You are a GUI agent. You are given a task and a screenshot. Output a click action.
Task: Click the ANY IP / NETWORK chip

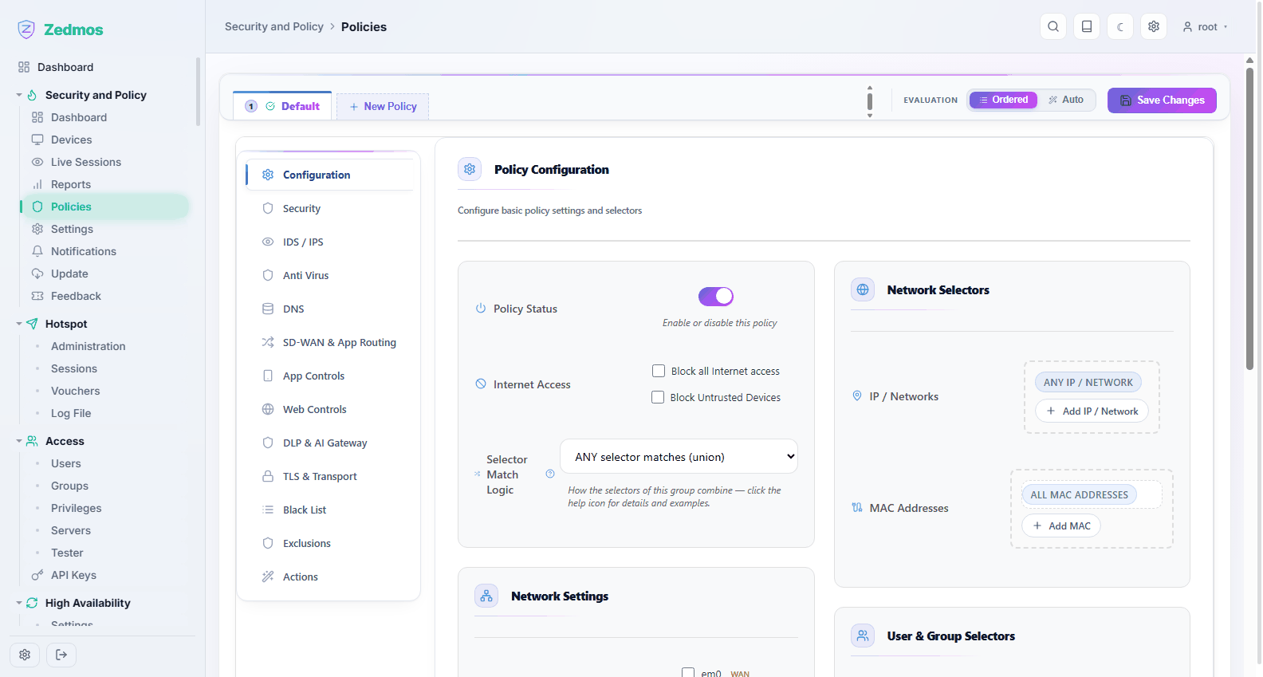[x=1088, y=382]
